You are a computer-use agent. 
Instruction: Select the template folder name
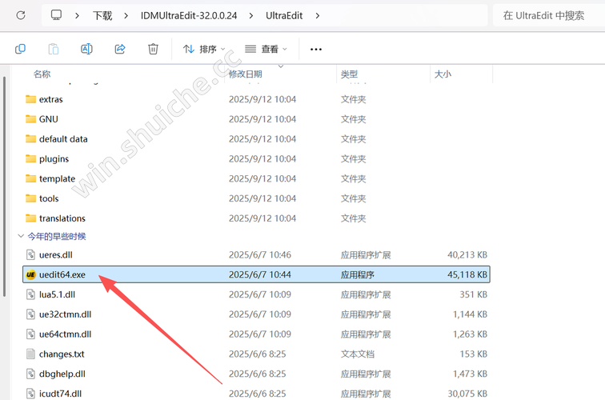57,179
